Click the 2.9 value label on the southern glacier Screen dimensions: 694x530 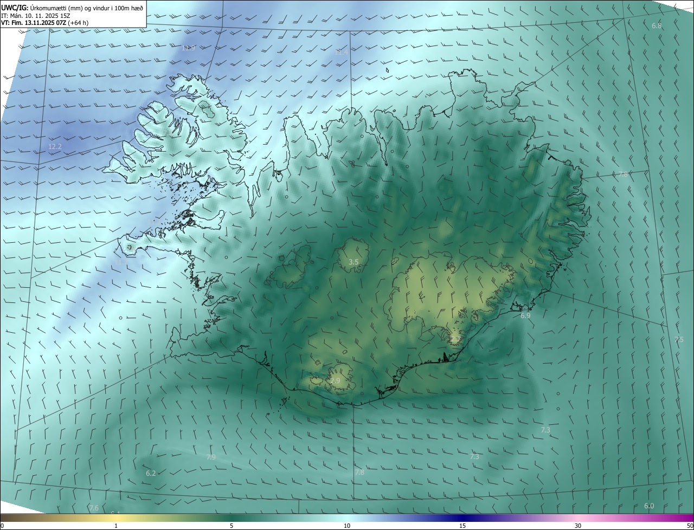click(335, 381)
